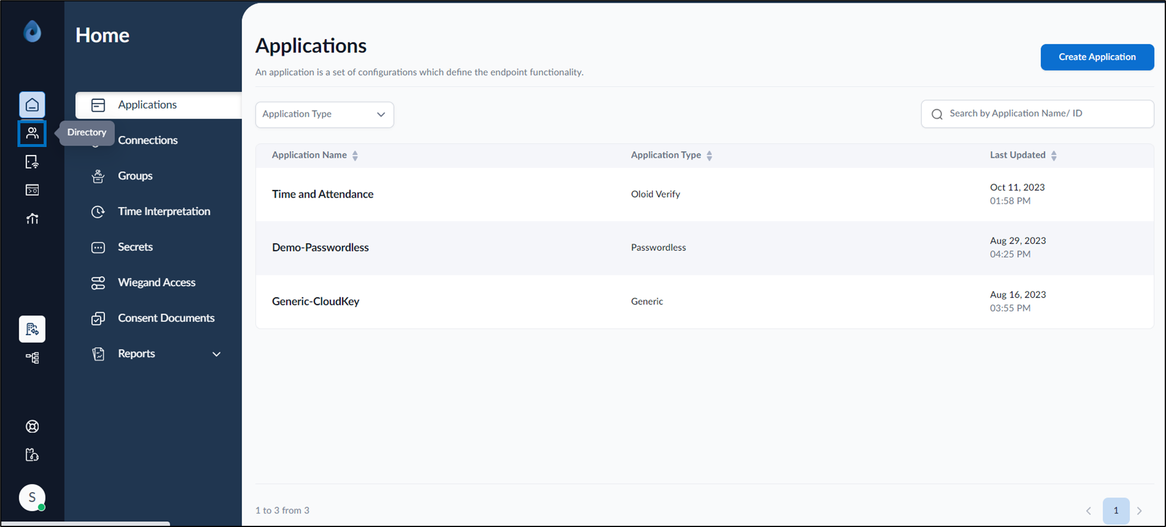1166x527 pixels.
Task: Focus the Search by Application Name field
Action: pos(1037,114)
